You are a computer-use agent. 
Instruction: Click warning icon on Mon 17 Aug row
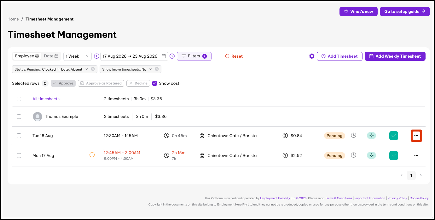(92, 155)
